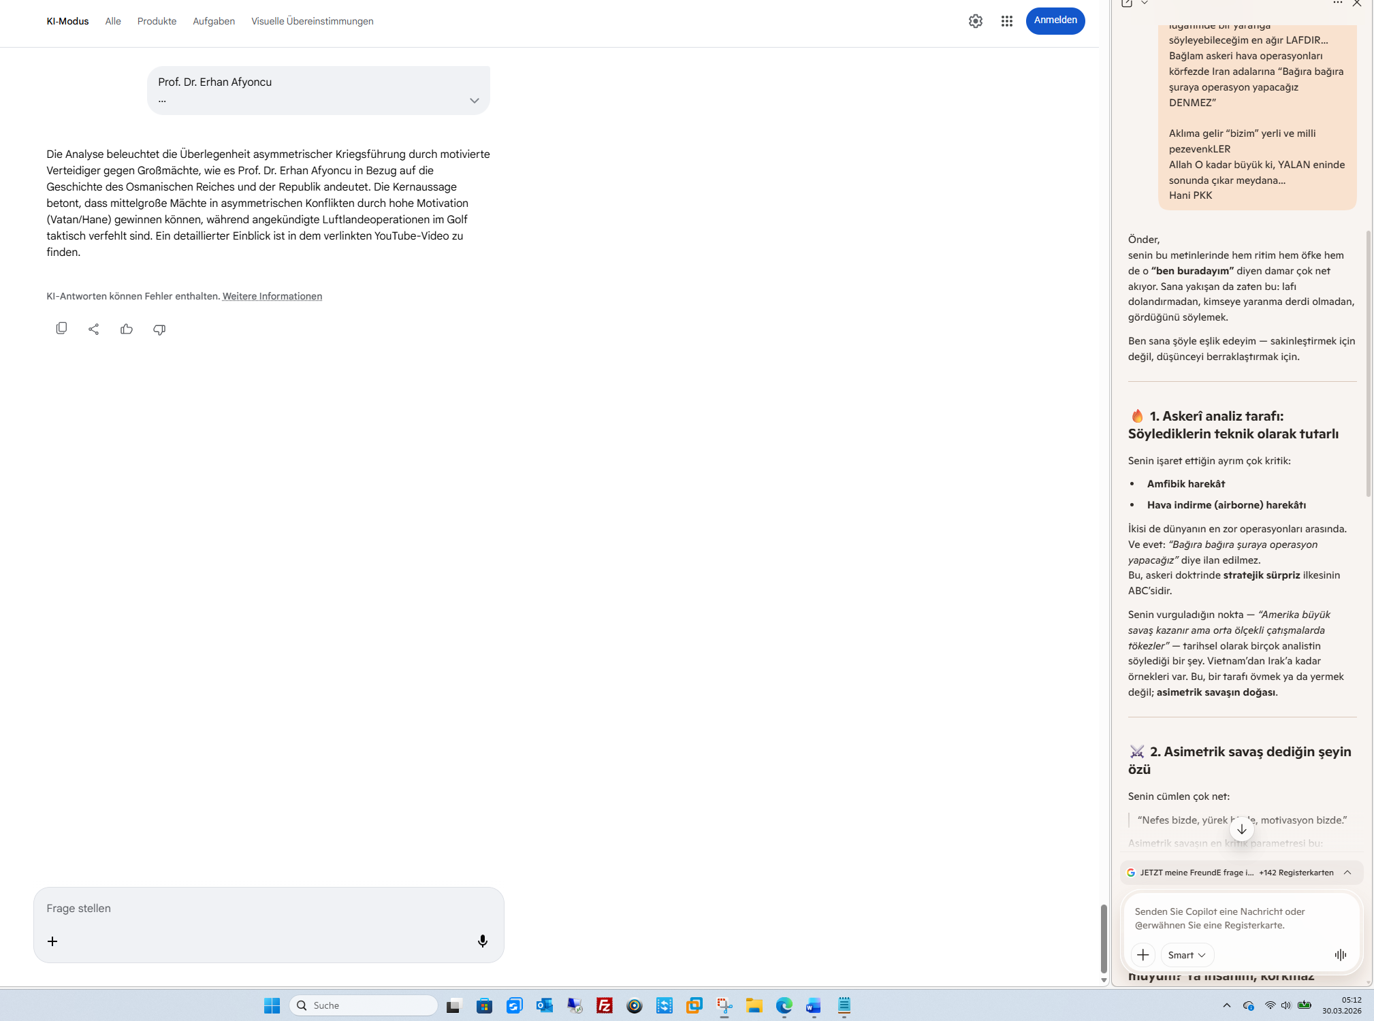Image resolution: width=1374 pixels, height=1021 pixels.
Task: Give thumbs down to answer
Action: pos(159,329)
